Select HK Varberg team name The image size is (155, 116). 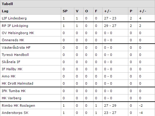tap(11, 98)
